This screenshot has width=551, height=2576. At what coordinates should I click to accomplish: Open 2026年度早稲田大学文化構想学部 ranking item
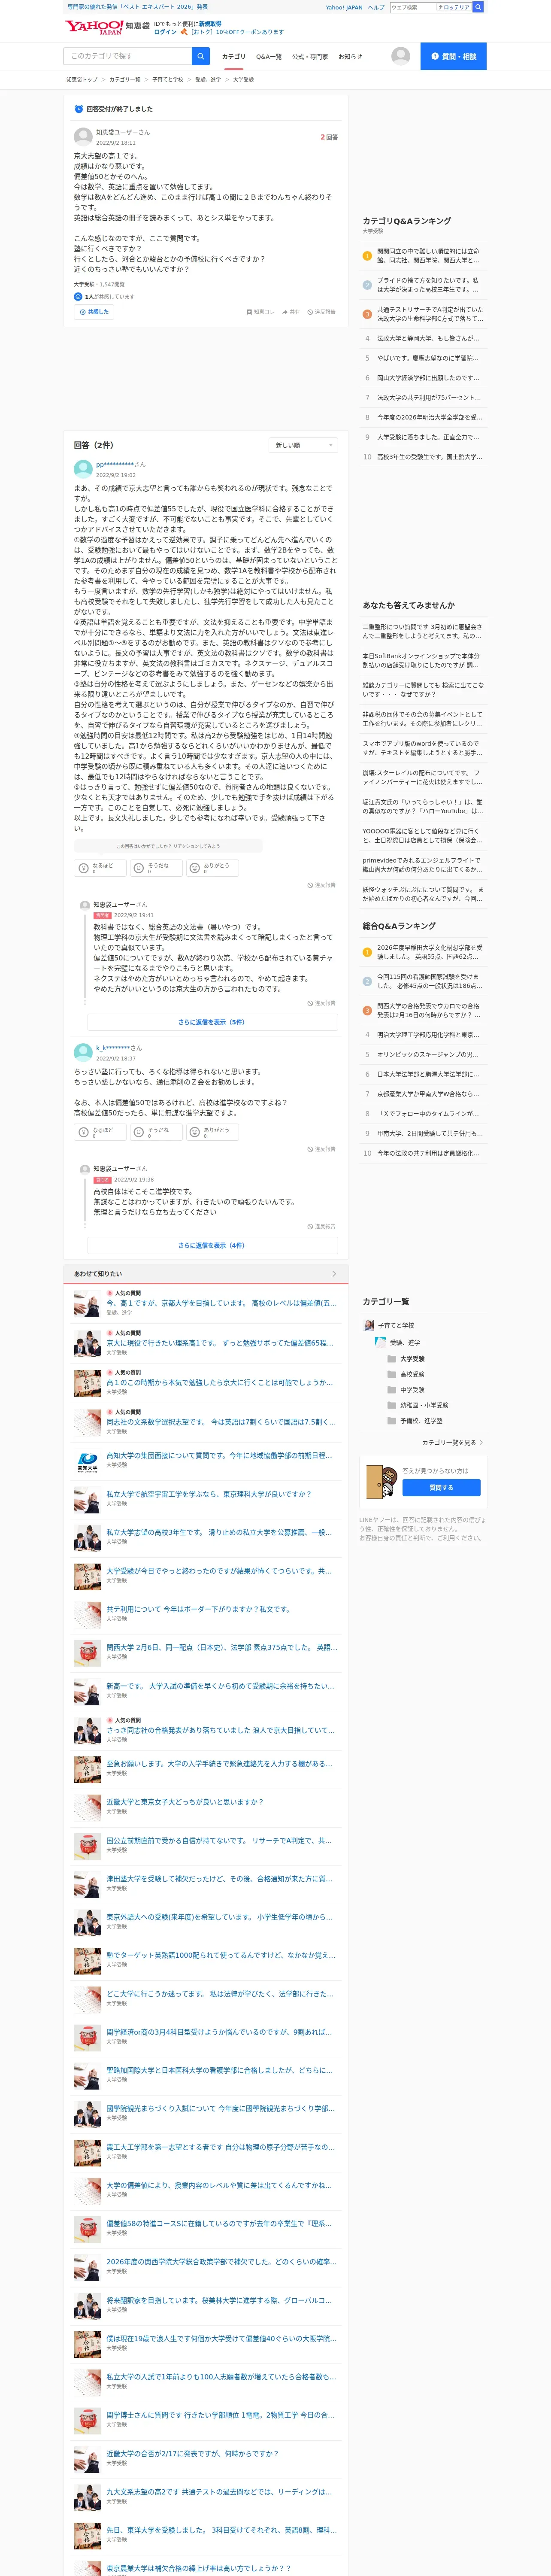click(430, 952)
